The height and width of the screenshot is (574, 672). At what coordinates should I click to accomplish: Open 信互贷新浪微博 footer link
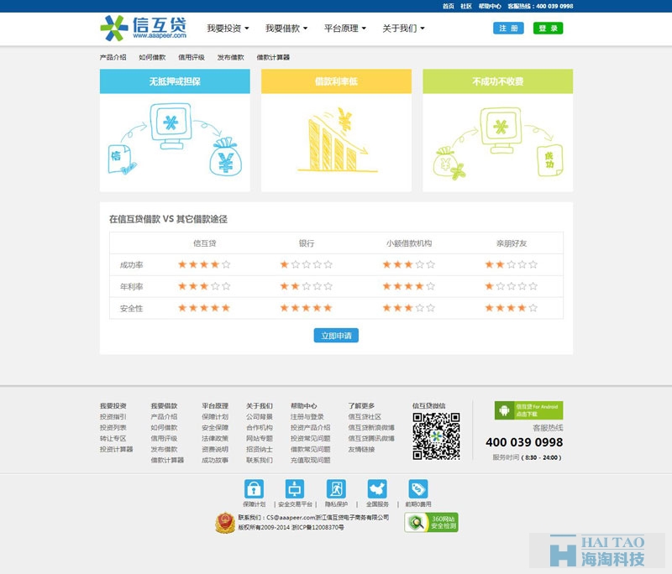click(371, 428)
